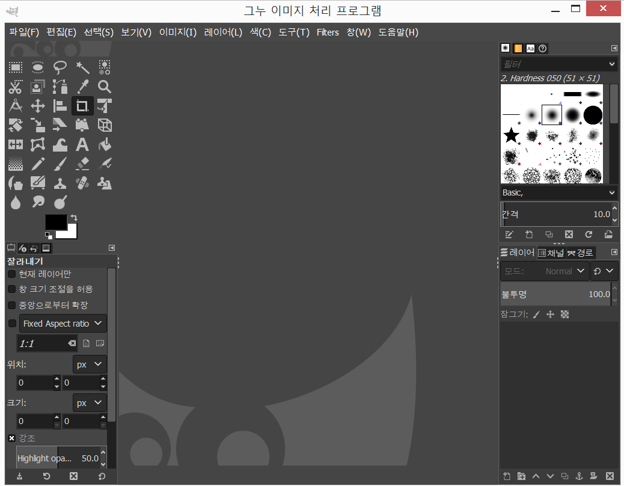Enable the '현재 레이어만' checkbox

pyautogui.click(x=11, y=274)
